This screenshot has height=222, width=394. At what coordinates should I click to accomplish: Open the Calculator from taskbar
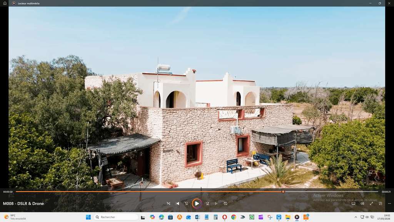pyautogui.click(x=215, y=217)
